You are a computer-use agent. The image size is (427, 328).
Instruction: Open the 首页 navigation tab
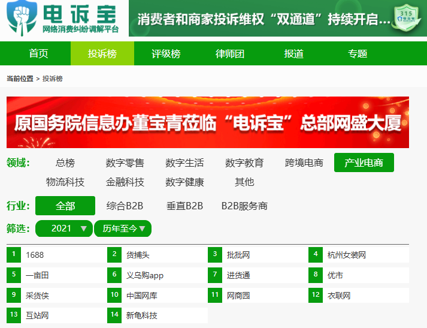[38, 53]
